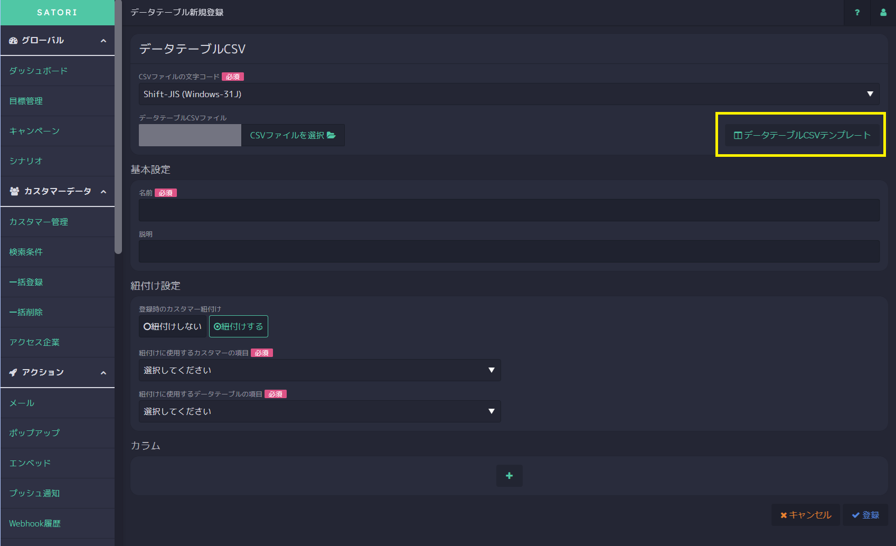Open CSV文字コード Shift-JIS dropdown
Image resolution: width=896 pixels, height=546 pixels.
509,94
